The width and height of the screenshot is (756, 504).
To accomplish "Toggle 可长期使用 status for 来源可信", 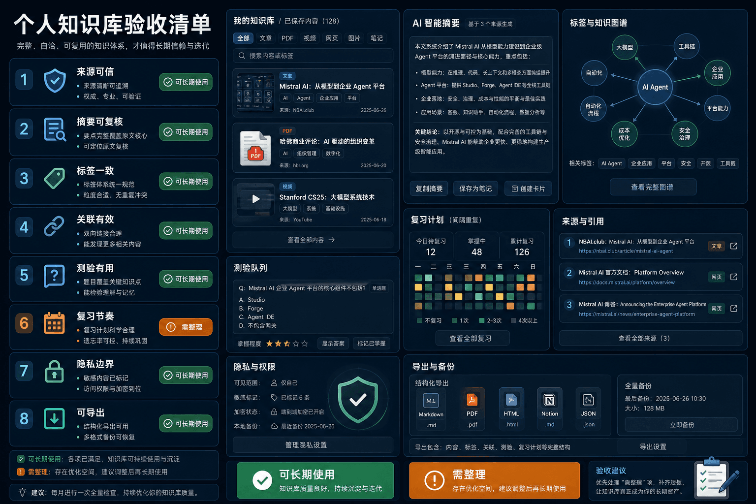I will 186,82.
